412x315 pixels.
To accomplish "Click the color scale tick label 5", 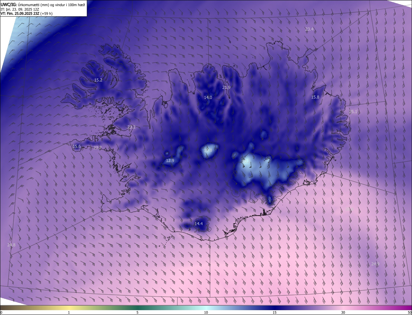I will point(137,312).
